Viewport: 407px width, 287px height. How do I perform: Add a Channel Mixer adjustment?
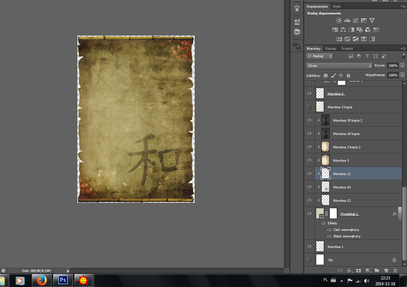(368, 29)
